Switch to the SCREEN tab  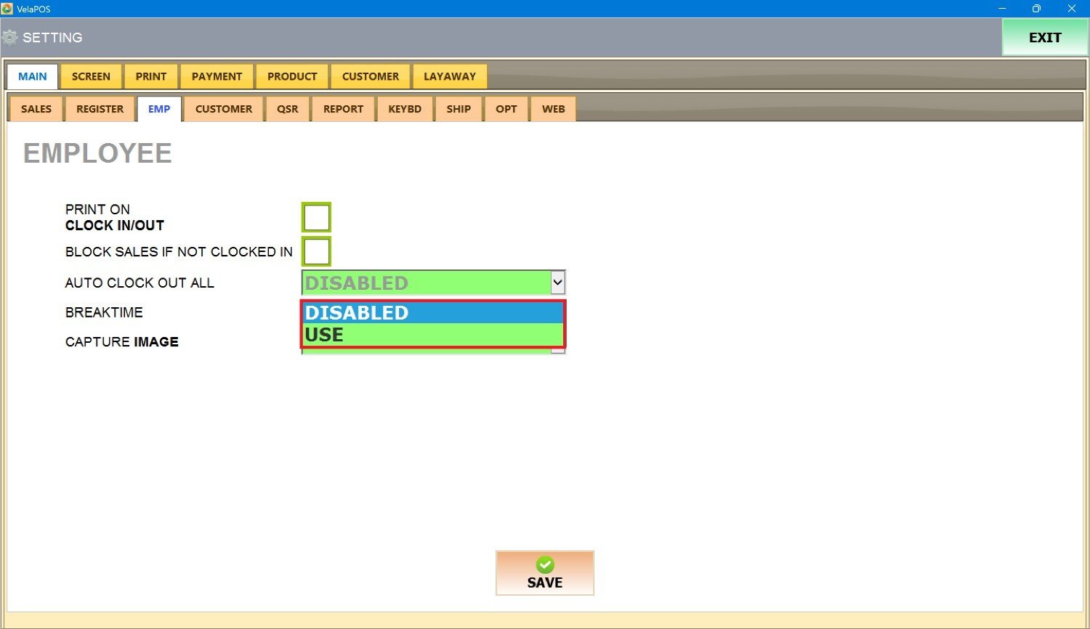(x=91, y=76)
